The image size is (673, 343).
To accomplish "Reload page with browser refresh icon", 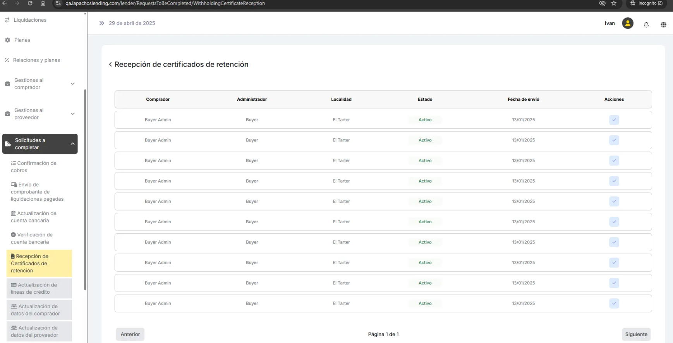I will [30, 3].
